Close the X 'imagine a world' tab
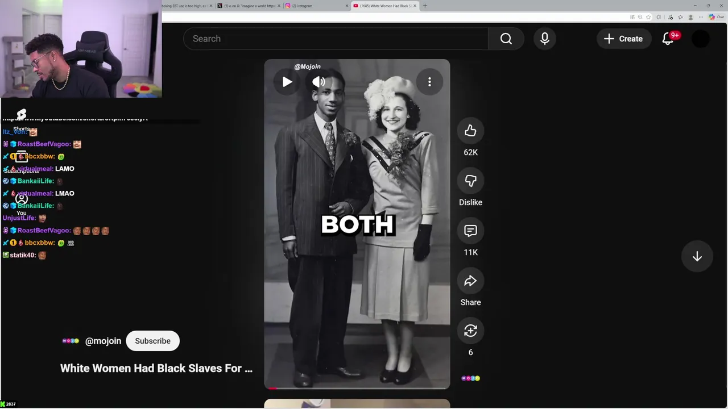The image size is (728, 409). tap(279, 6)
